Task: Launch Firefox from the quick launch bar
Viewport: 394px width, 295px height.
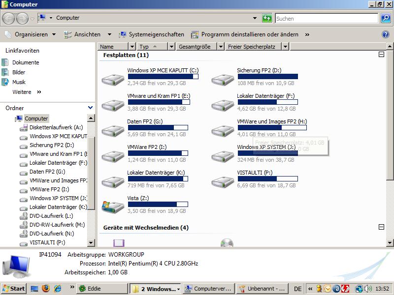Action: click(46, 289)
